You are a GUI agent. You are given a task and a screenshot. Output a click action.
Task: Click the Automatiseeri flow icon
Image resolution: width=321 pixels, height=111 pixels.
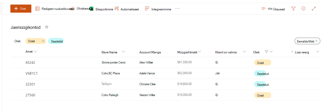click(x=117, y=9)
